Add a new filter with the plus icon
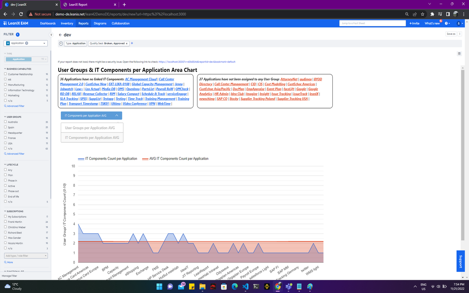Viewport: 469px width, 293px height. click(132, 43)
